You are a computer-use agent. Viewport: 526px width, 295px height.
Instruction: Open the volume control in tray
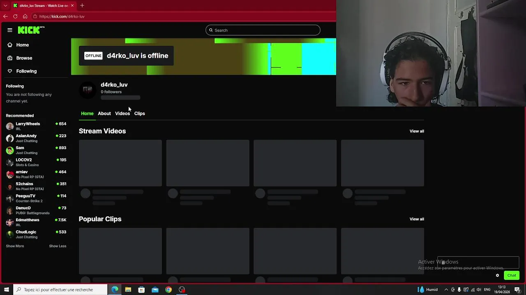pos(479,290)
